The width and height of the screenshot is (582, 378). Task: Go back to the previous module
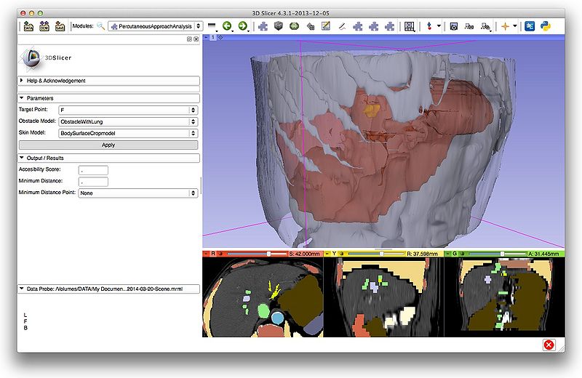tap(228, 26)
